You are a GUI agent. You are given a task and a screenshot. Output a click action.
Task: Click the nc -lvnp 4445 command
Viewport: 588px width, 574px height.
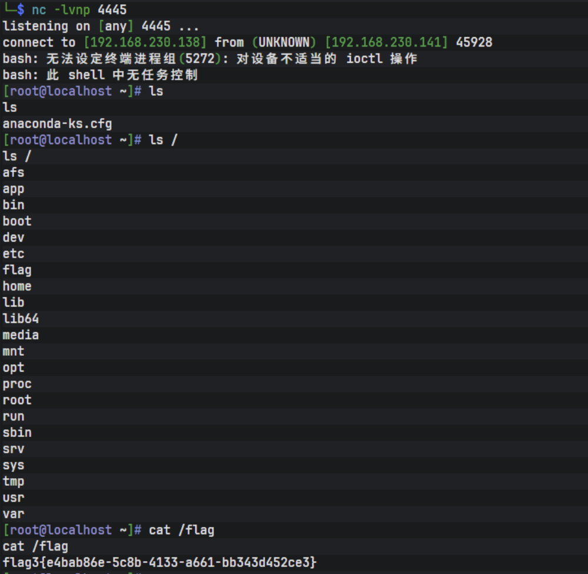tap(79, 9)
